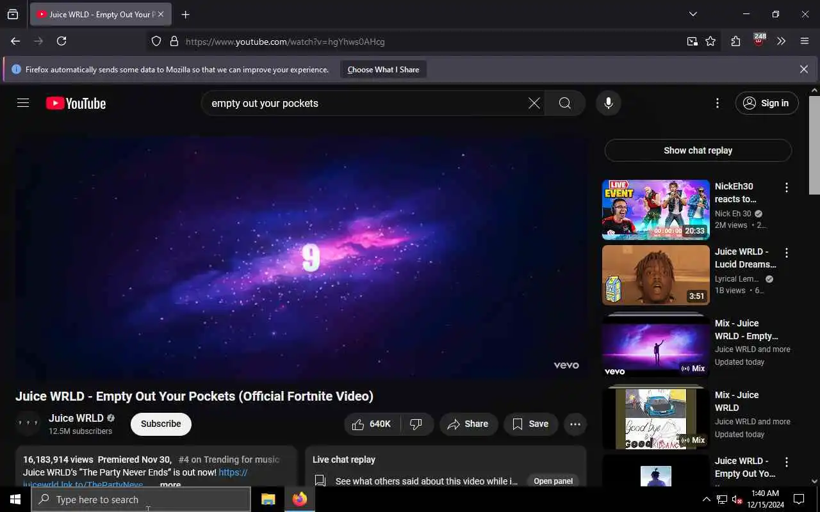
Task: Click '#4 on Trending for music' text
Action: [229, 460]
